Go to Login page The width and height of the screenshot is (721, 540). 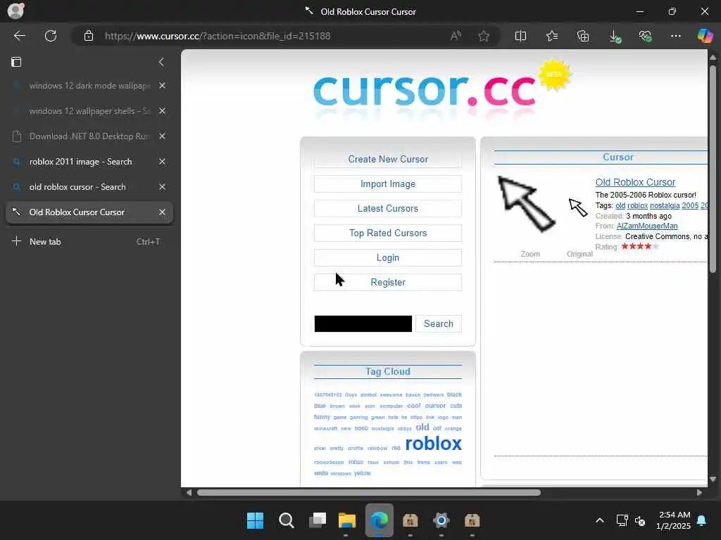click(388, 257)
